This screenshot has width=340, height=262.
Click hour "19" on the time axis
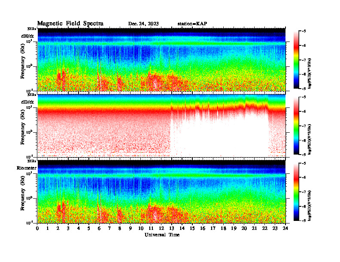coord(234,228)
